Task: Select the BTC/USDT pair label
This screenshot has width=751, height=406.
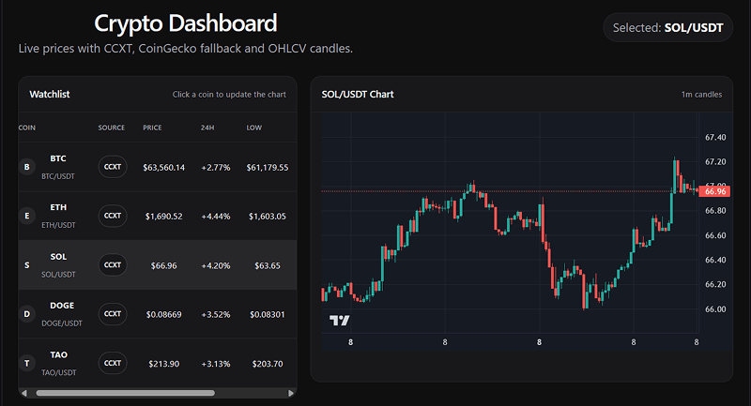Action: (x=58, y=176)
